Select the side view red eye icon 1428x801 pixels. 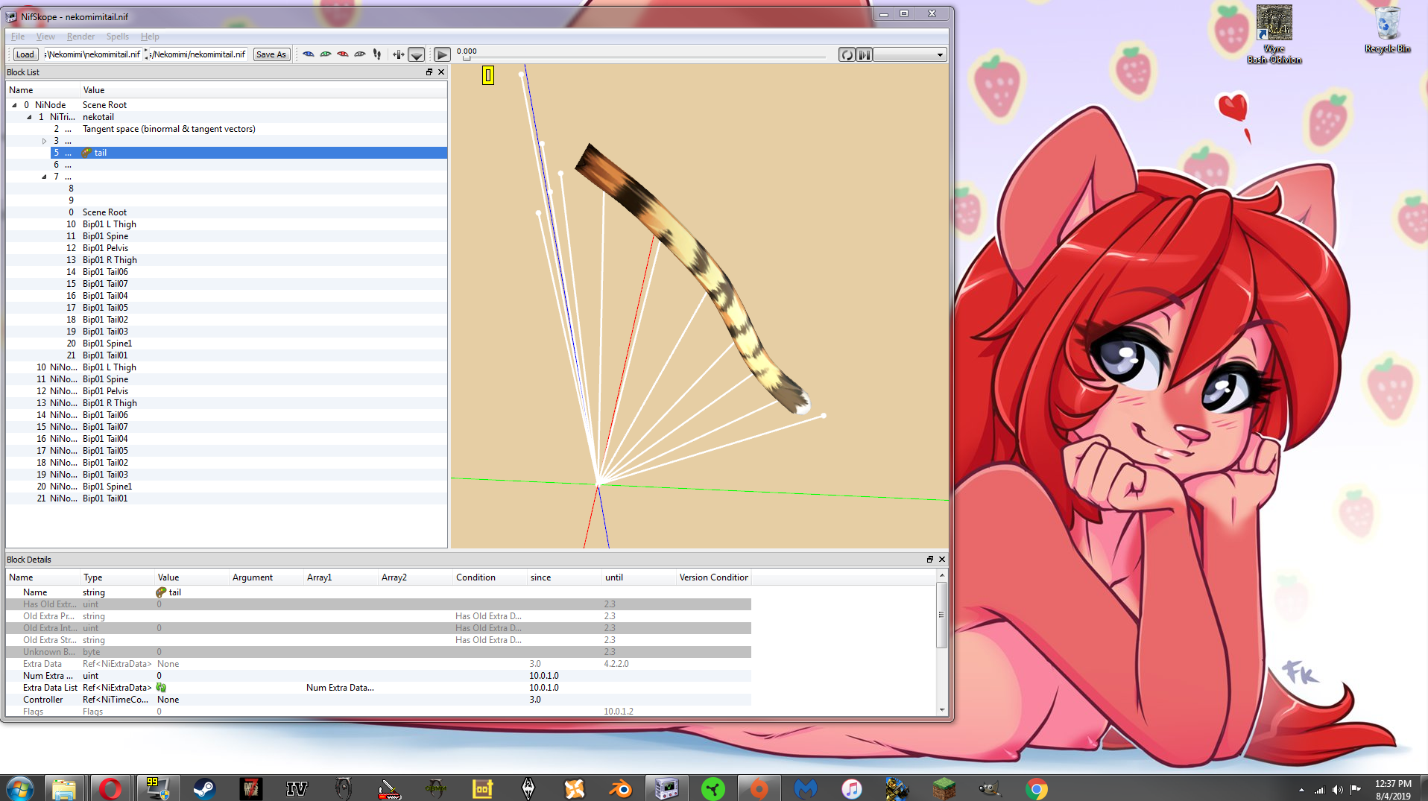point(343,54)
